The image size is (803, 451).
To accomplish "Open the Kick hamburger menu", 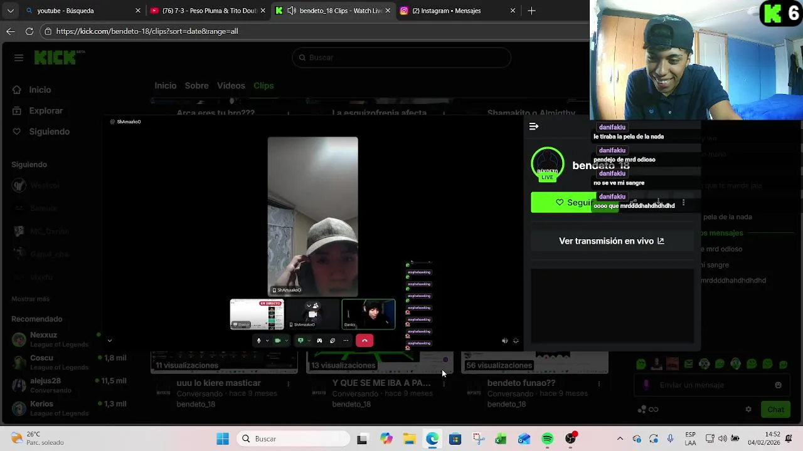I will (x=19, y=58).
